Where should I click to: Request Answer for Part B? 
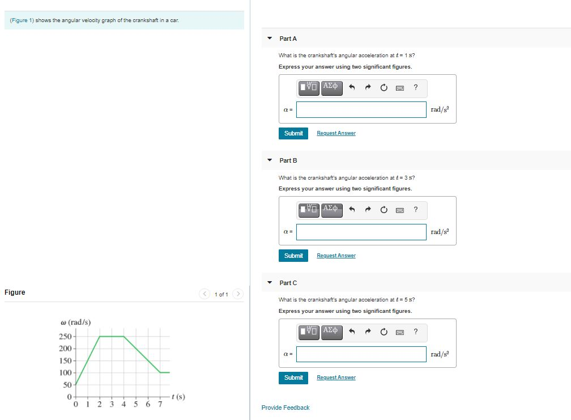tap(335, 255)
